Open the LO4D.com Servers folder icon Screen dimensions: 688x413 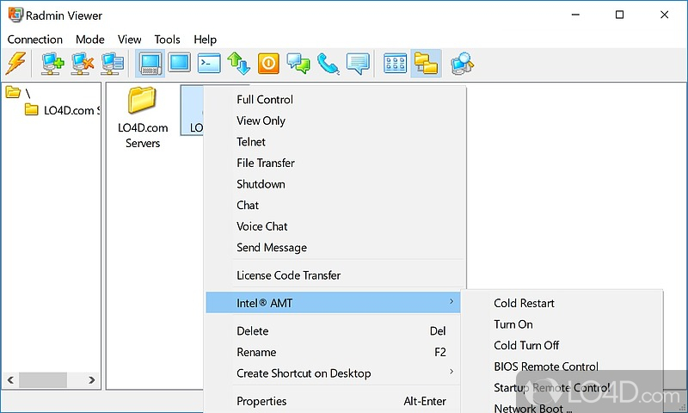[142, 100]
